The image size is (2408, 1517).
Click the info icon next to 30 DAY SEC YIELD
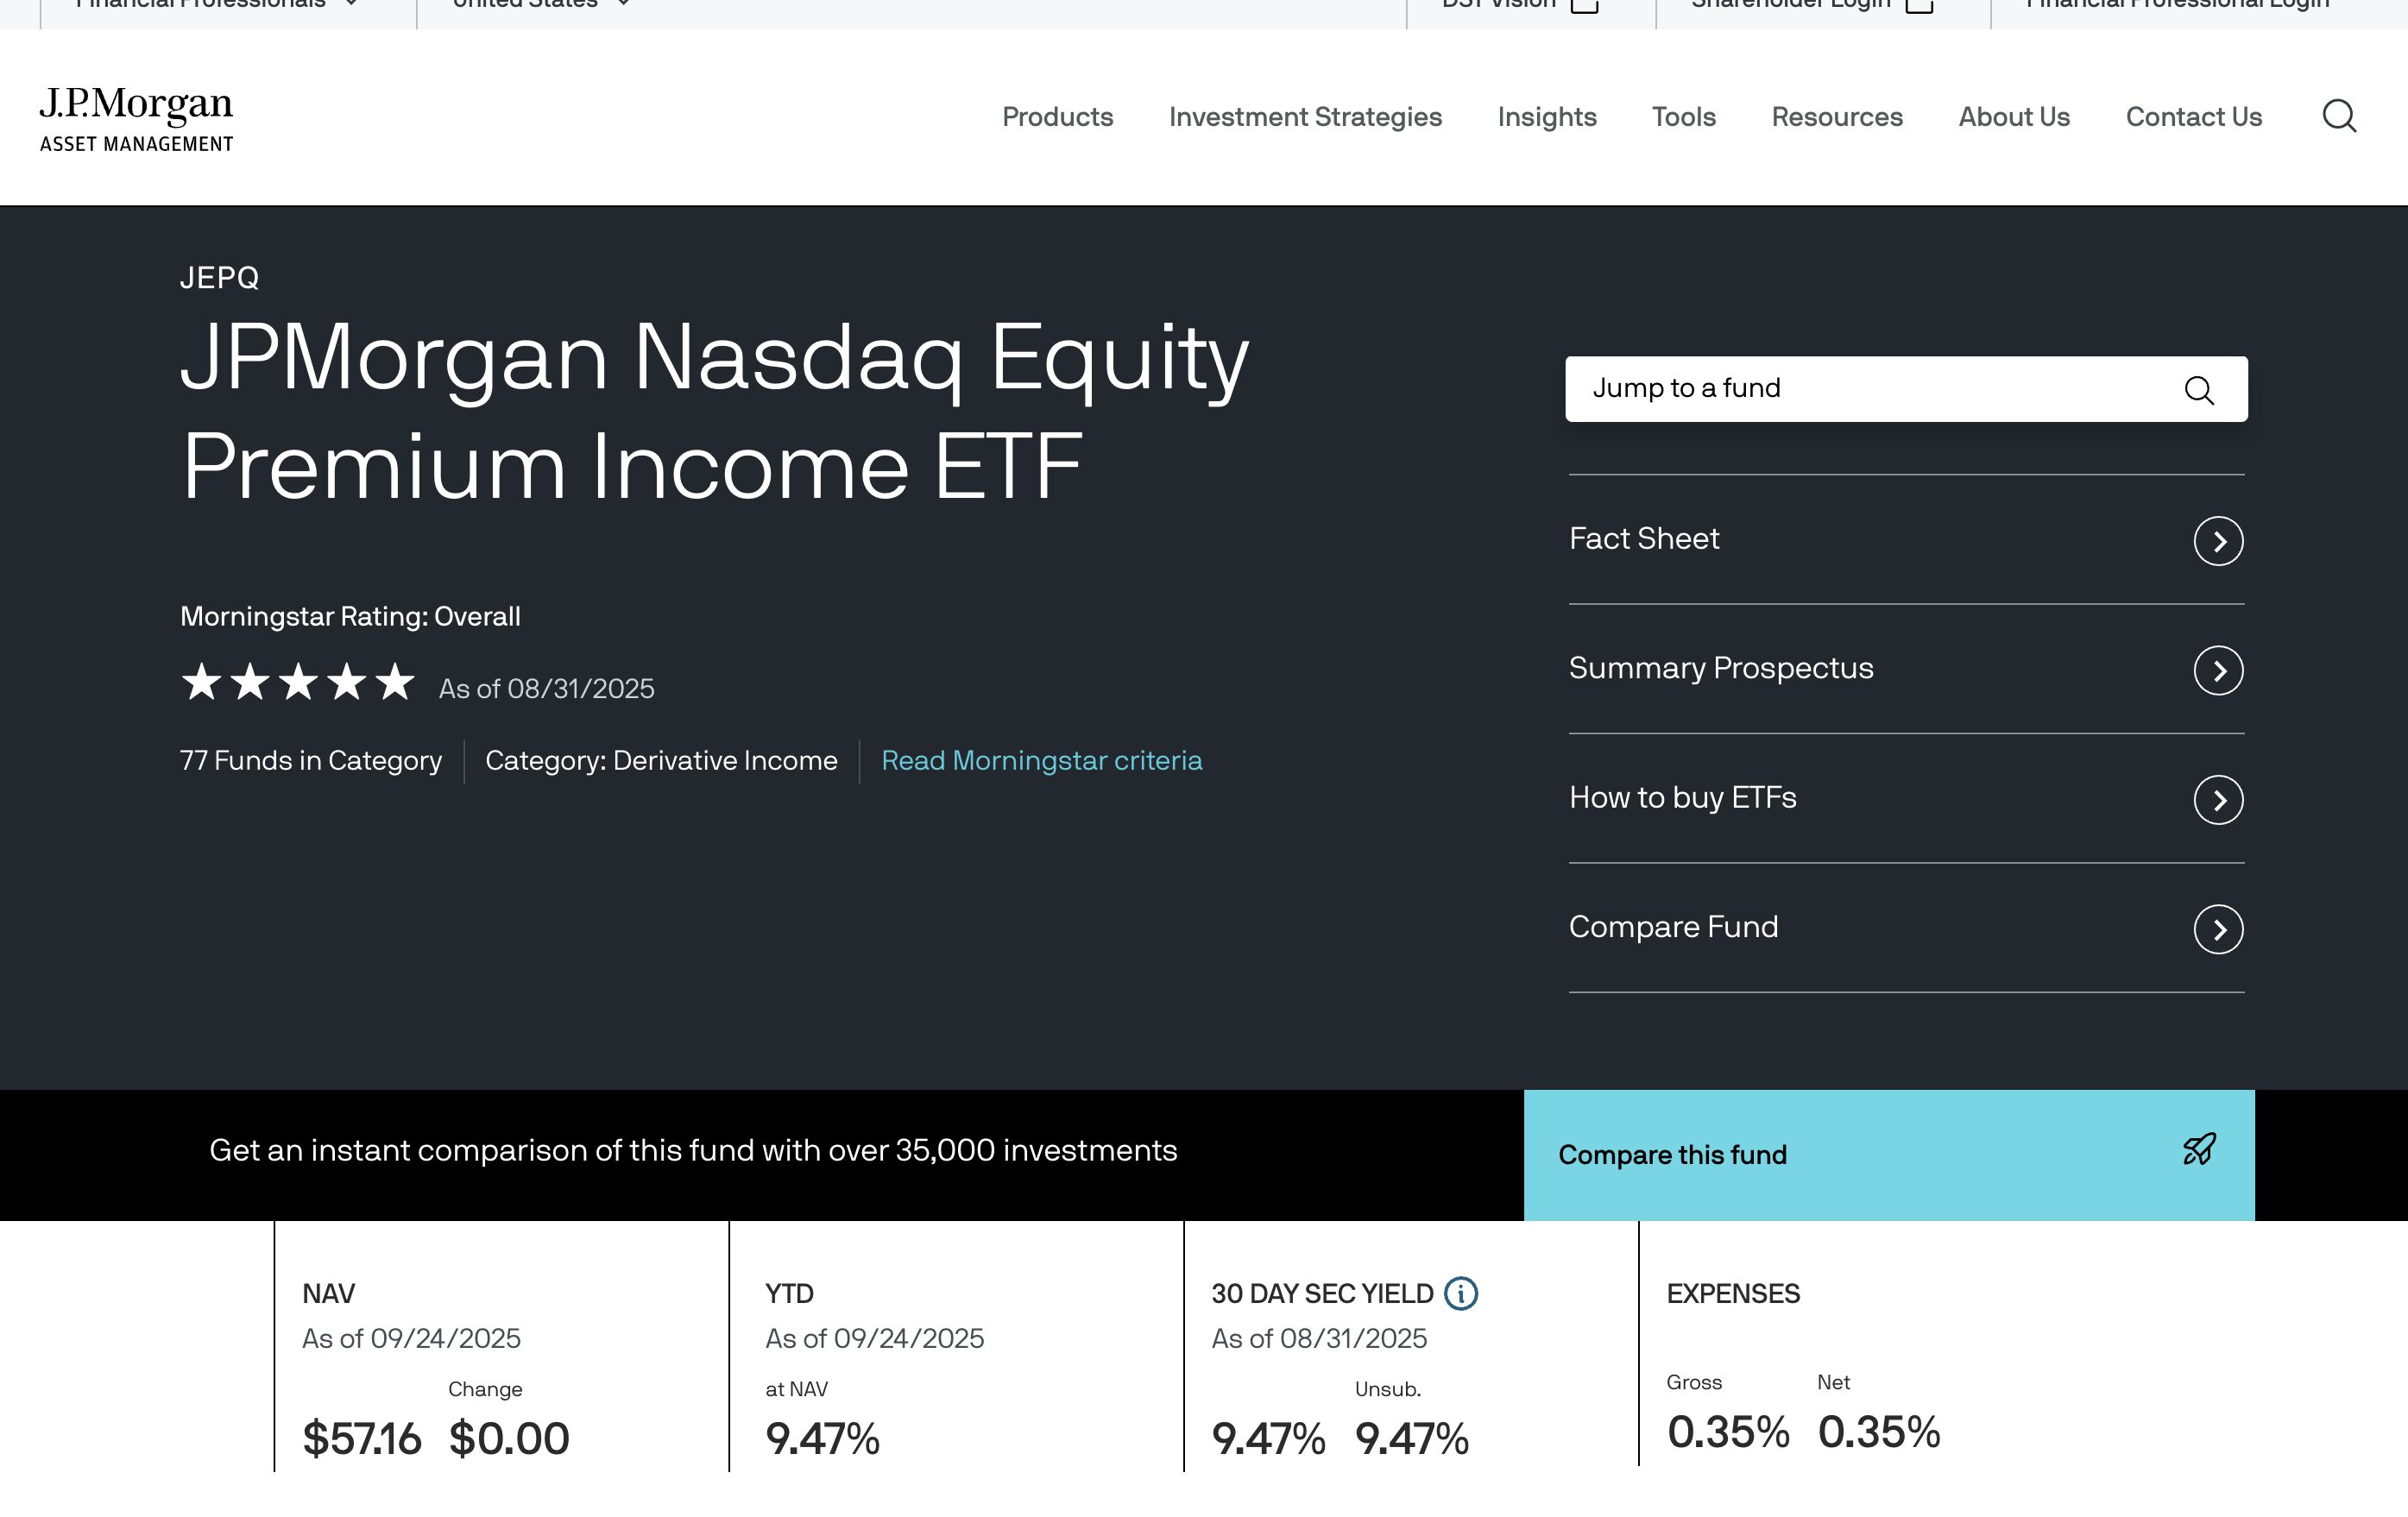point(1461,1294)
